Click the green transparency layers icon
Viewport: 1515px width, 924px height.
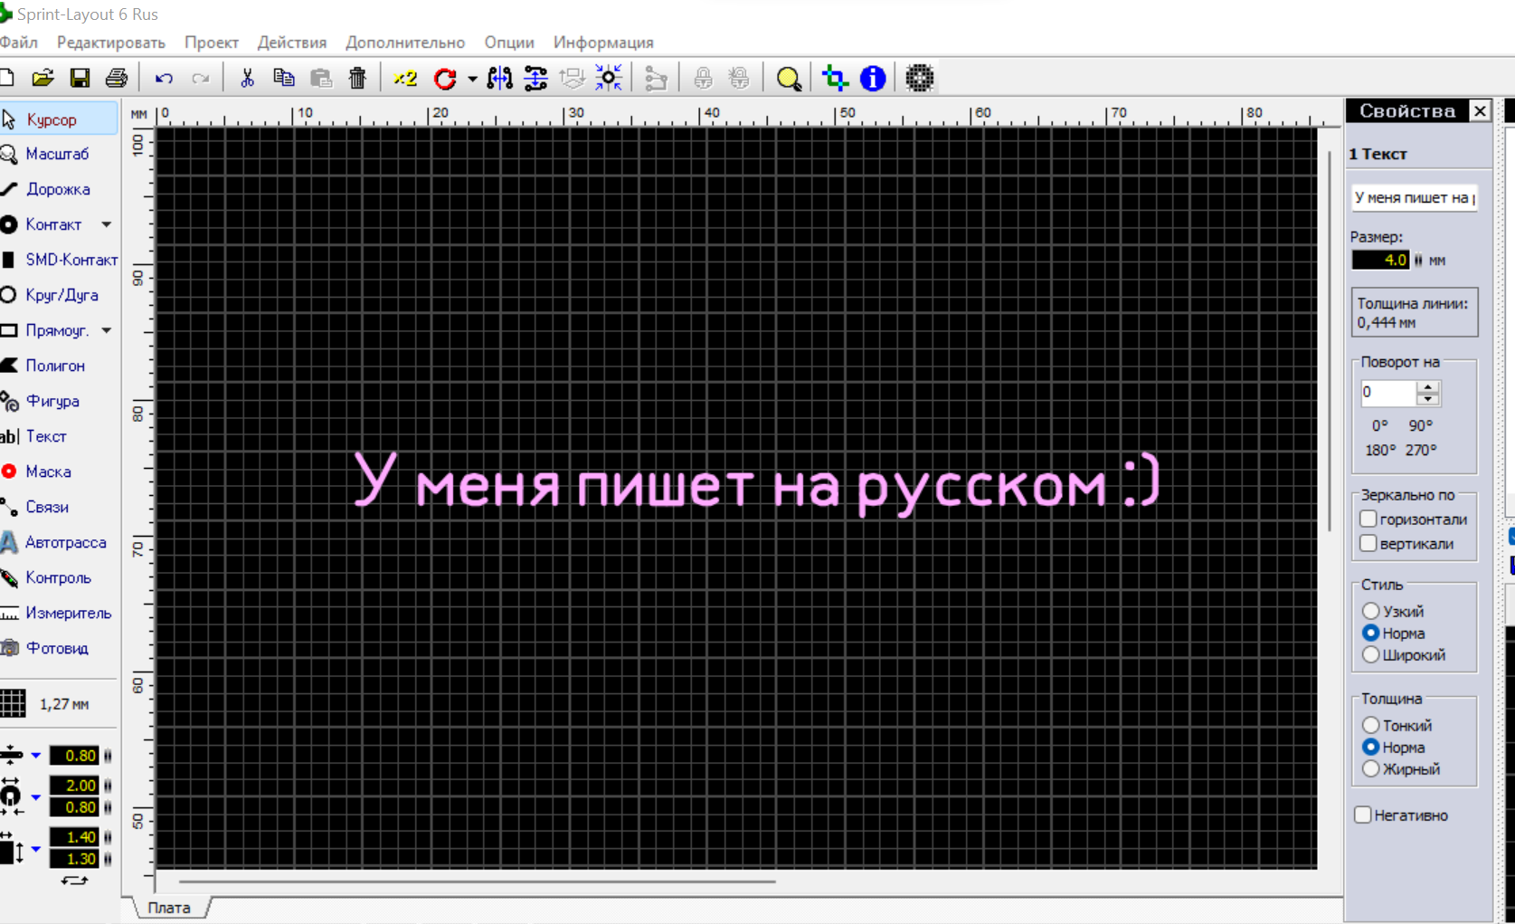click(835, 79)
